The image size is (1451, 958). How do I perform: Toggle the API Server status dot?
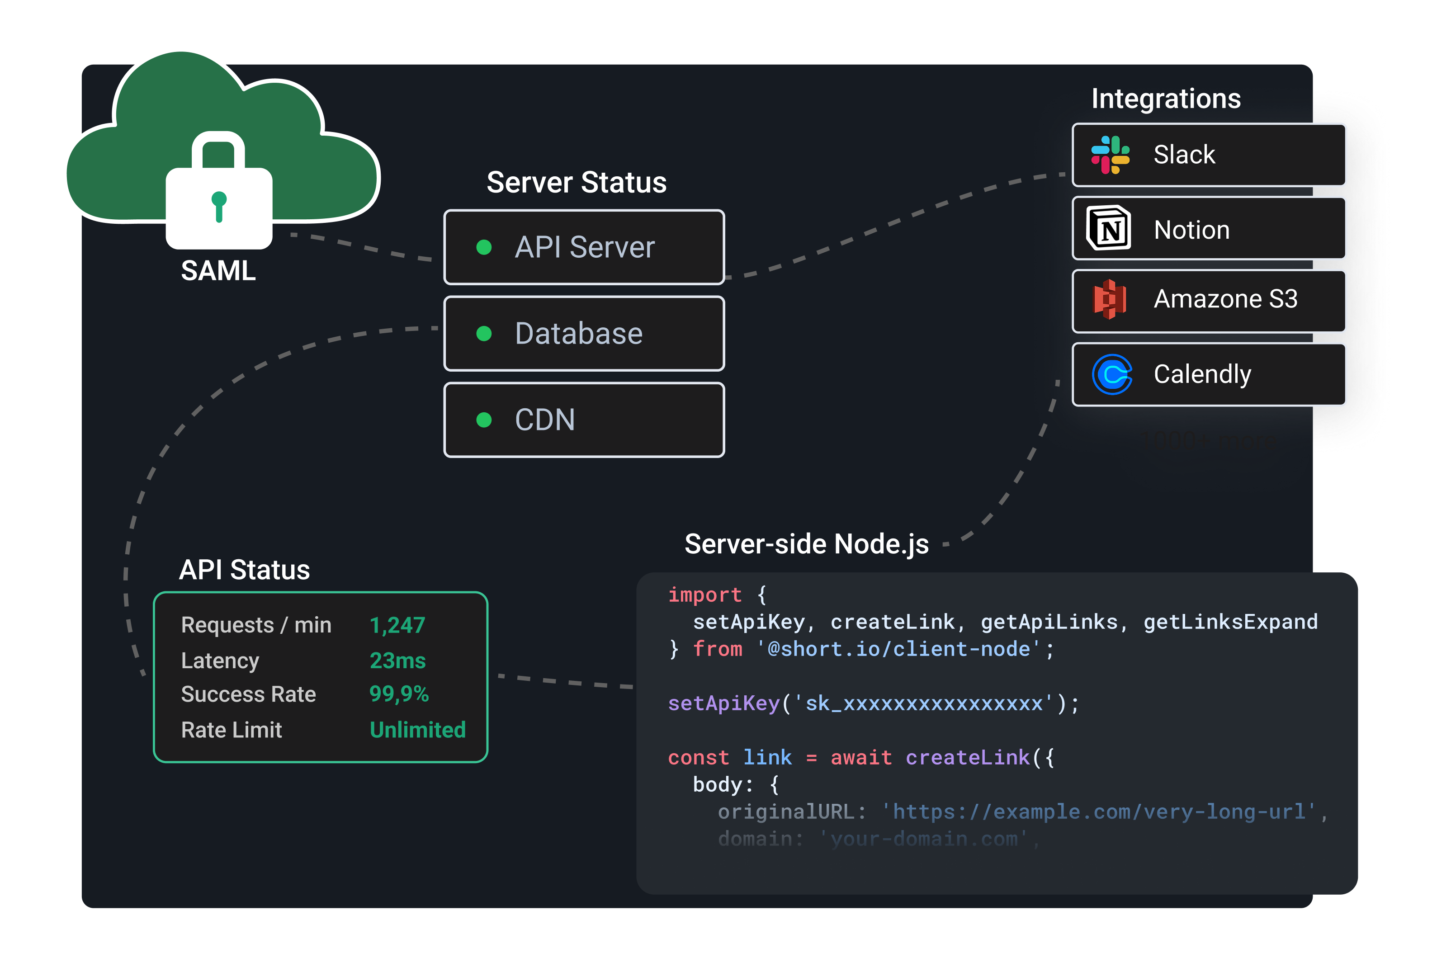click(x=484, y=247)
